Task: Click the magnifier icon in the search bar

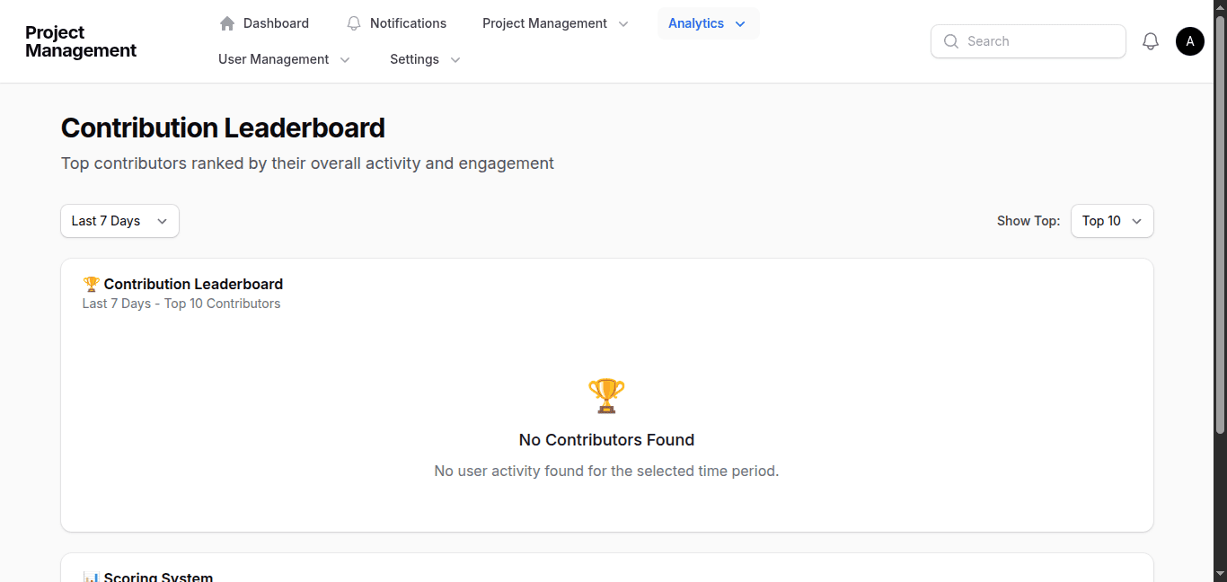Action: tap(950, 41)
